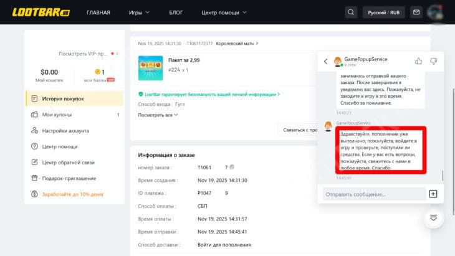The width and height of the screenshot is (455, 256).
Task: Give thumbs down to GameTopupService
Action: coord(434,61)
